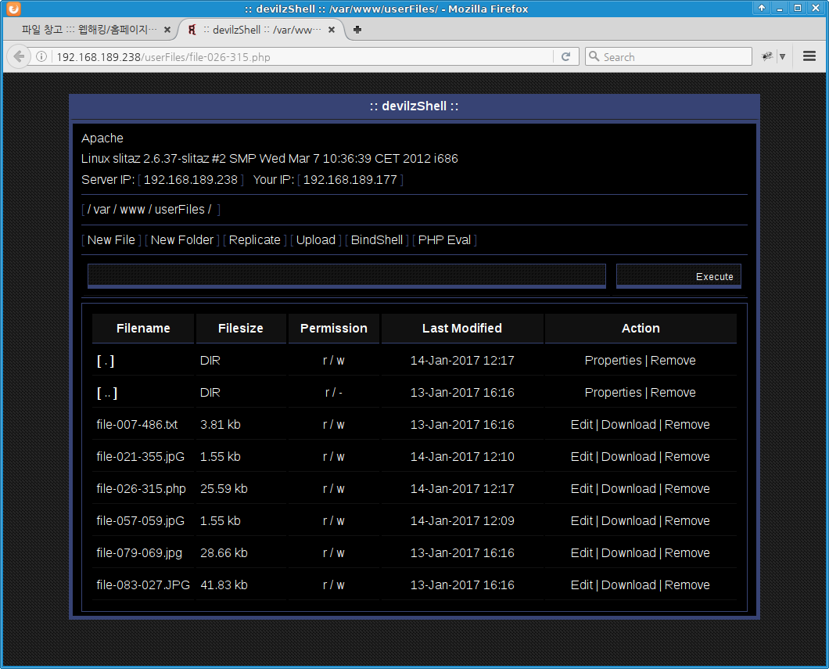Click the search magnifier icon
The height and width of the screenshot is (669, 829).
[594, 56]
